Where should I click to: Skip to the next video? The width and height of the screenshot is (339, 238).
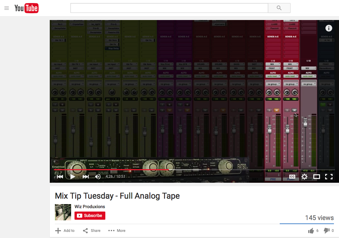[x=85, y=177]
